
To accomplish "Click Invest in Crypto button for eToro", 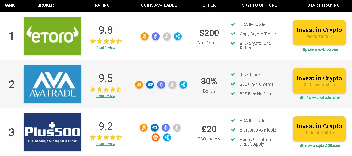I will (x=319, y=32).
